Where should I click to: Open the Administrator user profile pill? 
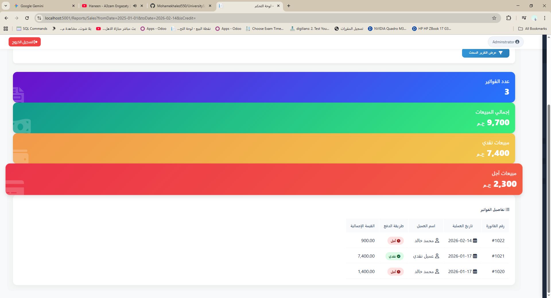click(505, 42)
